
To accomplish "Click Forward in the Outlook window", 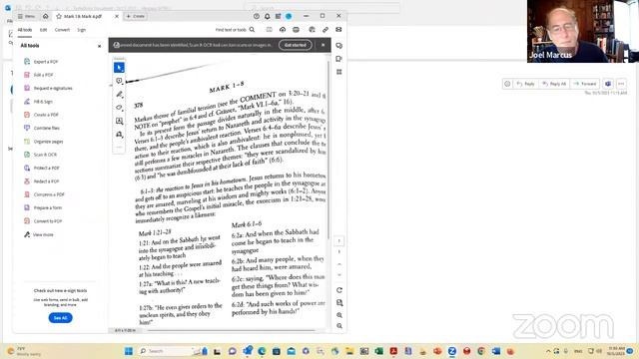I will tap(585, 84).
